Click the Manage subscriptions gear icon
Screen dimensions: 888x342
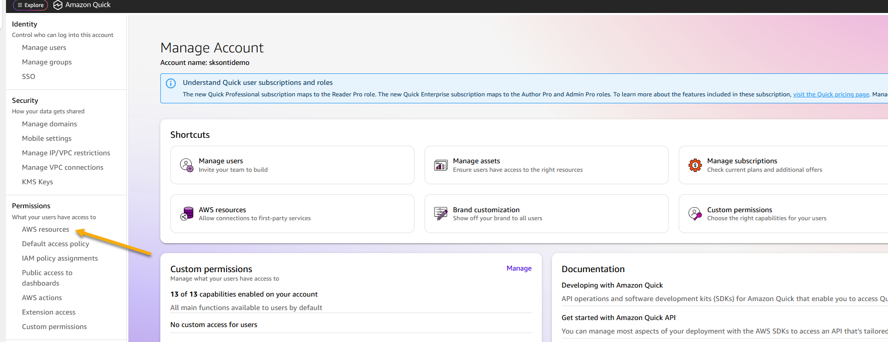pos(695,165)
